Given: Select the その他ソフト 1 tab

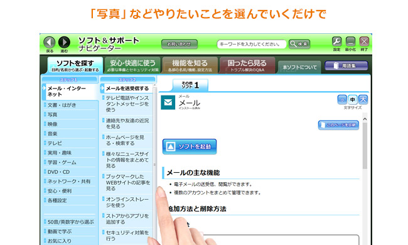Looking at the screenshot, I should click(x=190, y=85).
